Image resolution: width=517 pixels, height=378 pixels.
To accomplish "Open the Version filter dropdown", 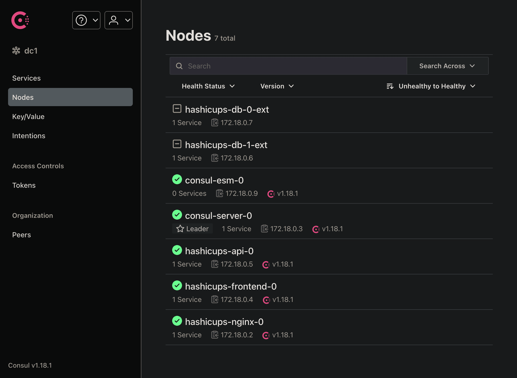I will [x=277, y=86].
